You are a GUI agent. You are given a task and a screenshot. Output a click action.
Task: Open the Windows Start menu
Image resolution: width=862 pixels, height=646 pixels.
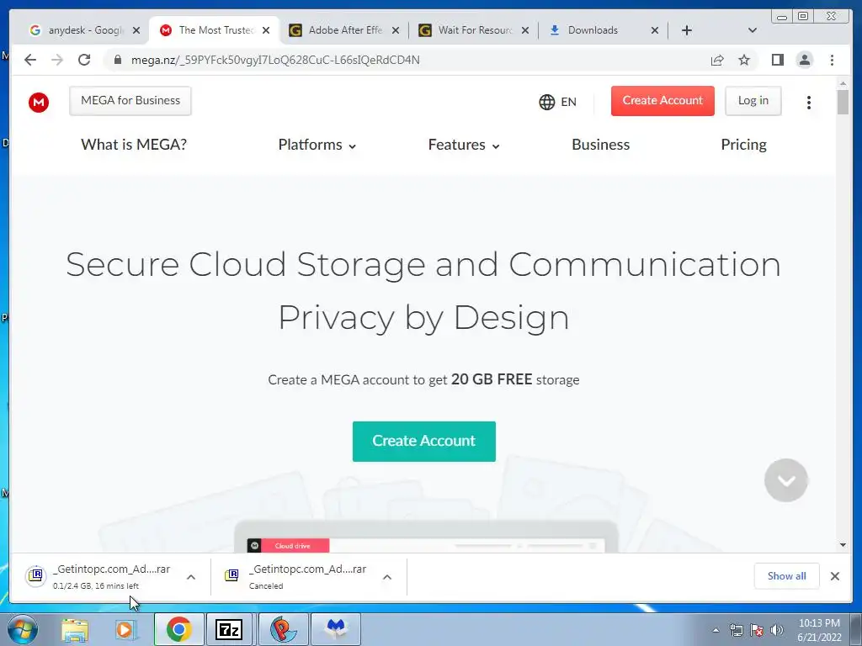[x=23, y=629]
